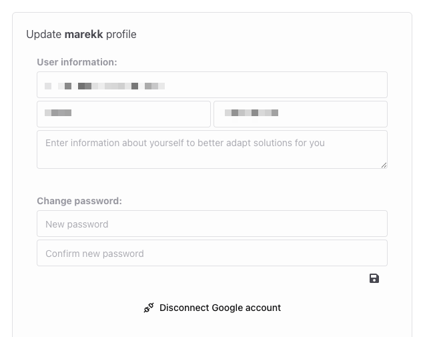This screenshot has height=337, width=425.
Task: Click the 'Enter information about yourself' placeholder text
Action: click(x=185, y=143)
